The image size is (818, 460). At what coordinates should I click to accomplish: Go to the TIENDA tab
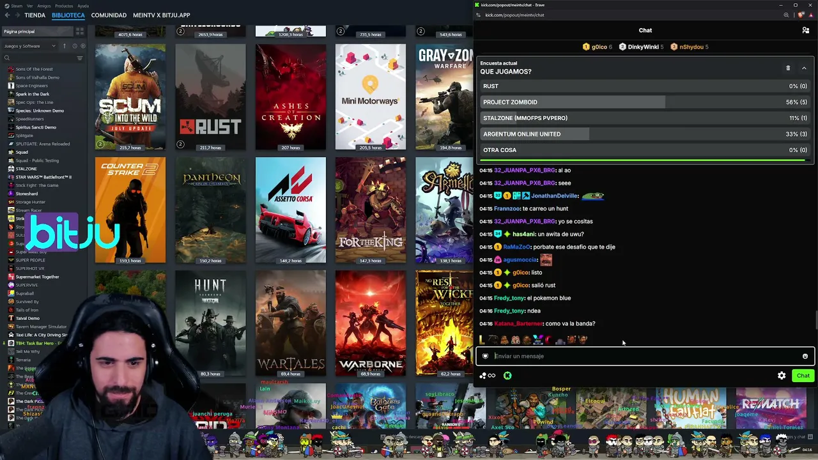point(35,15)
